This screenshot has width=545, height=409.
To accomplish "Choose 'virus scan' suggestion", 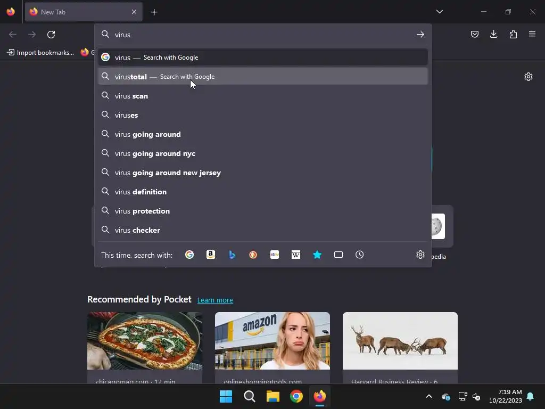I will [263, 96].
